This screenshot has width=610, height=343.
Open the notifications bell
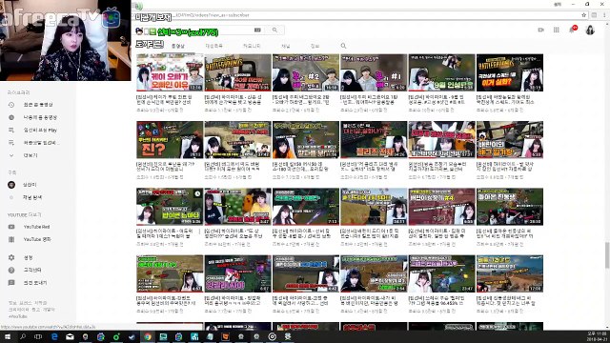[572, 30]
